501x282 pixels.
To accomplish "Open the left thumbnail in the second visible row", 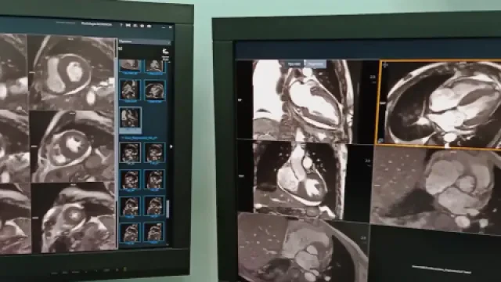I will 131,91.
